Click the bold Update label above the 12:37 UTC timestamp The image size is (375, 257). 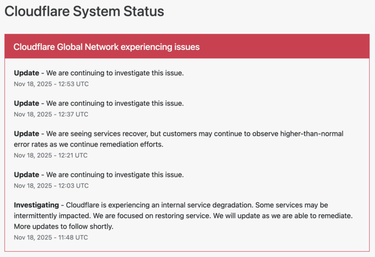tap(27, 103)
